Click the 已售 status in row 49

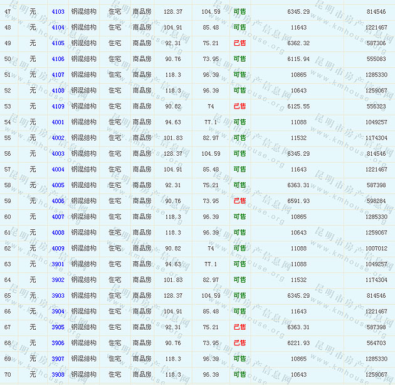(240, 43)
